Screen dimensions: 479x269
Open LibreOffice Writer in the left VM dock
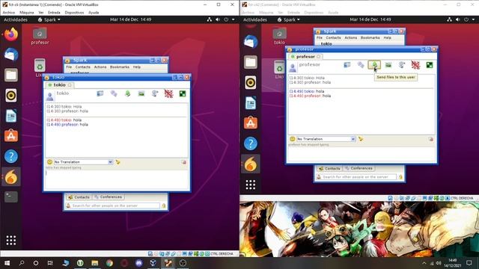point(11,116)
